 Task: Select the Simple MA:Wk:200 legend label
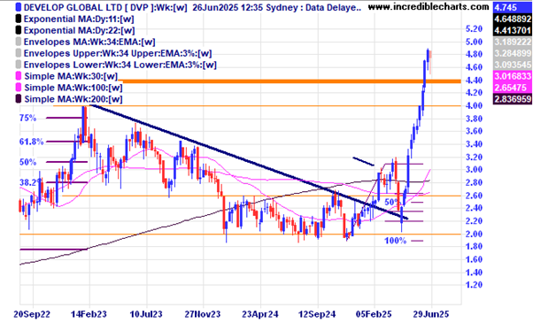tap(73, 99)
